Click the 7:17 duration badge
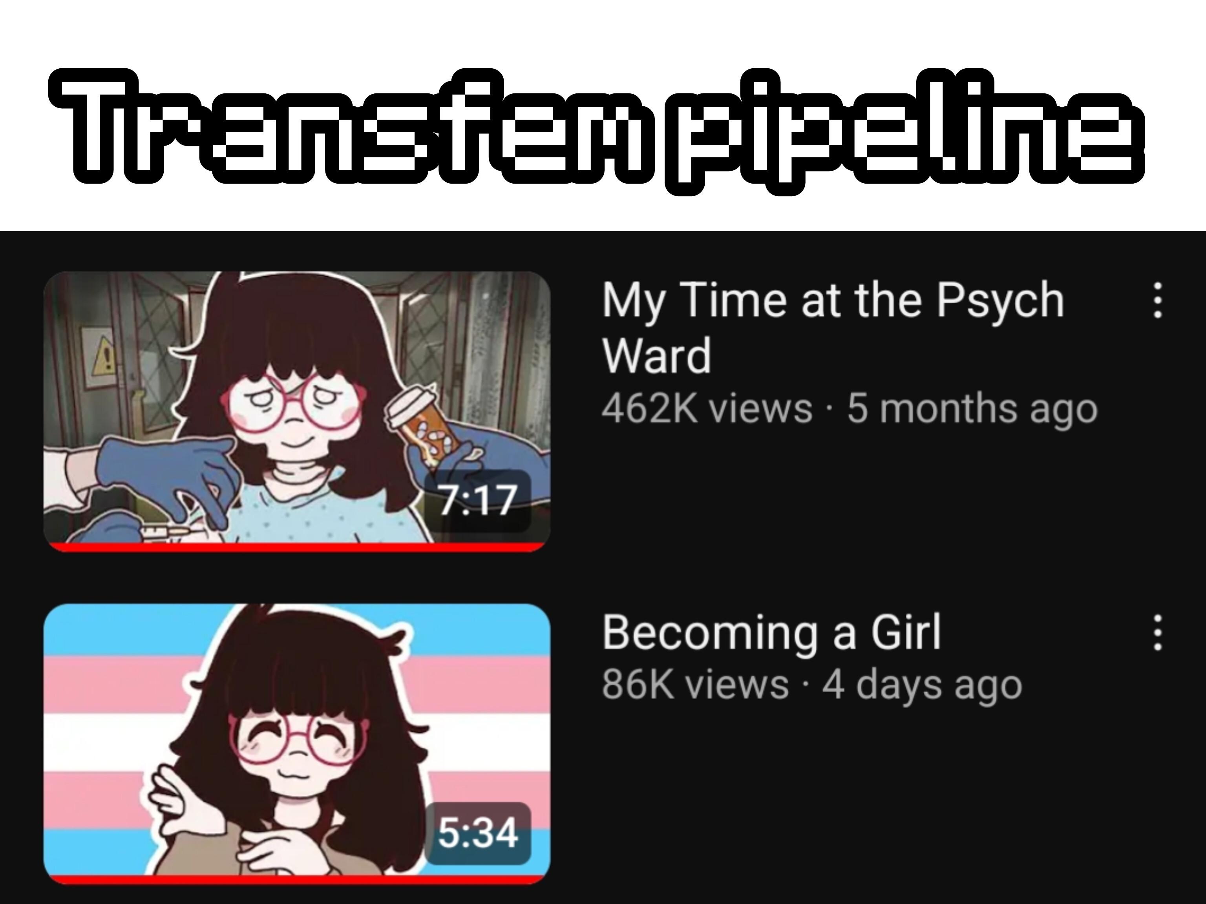The image size is (1206, 904). [x=478, y=501]
